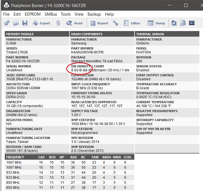This screenshot has width=203, height=191.
Task: Select thermal sensor model N34TS04
Action: click(144, 52)
